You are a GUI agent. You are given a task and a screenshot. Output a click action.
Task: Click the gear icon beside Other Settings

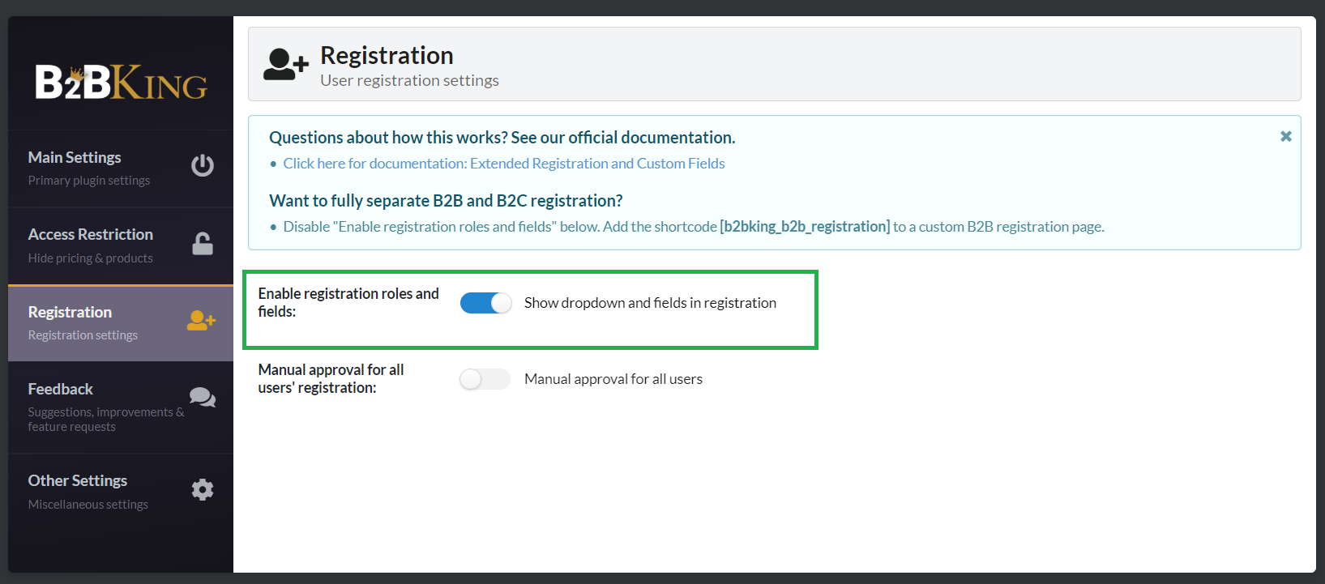click(x=203, y=489)
